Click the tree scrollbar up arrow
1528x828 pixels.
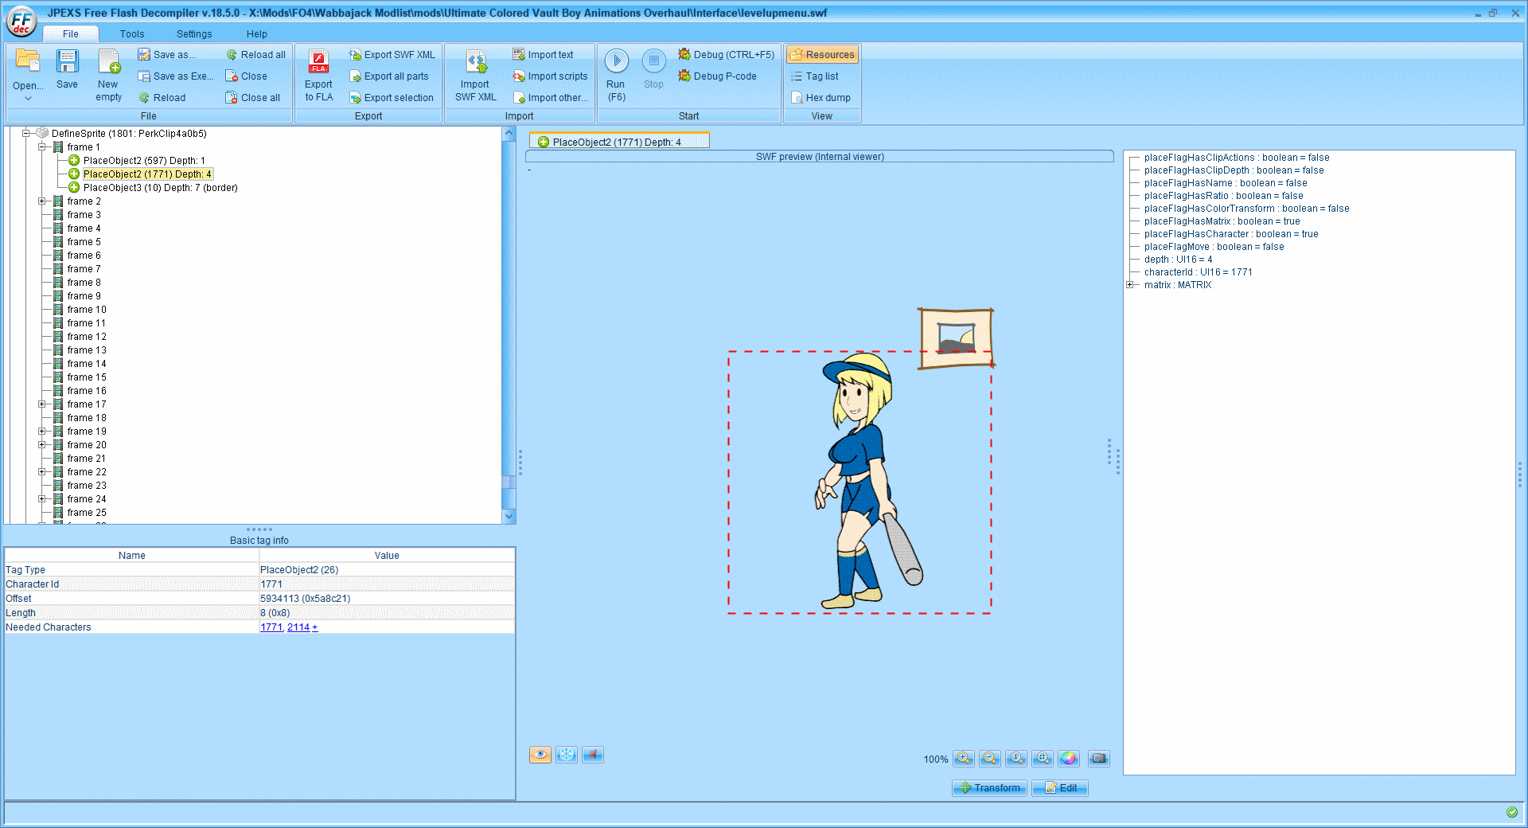click(509, 134)
